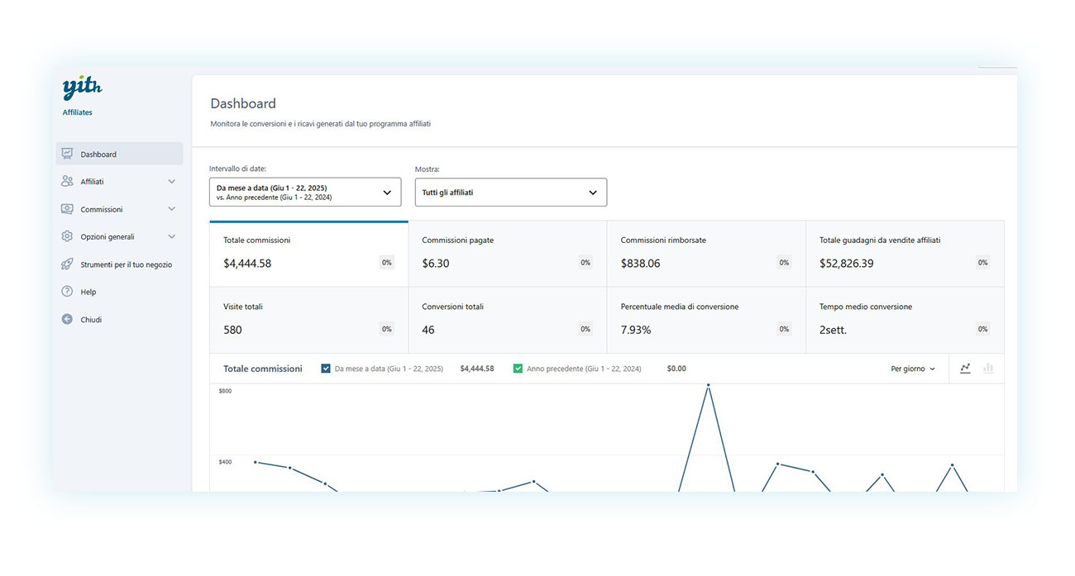Select the Totale commissioni stat card
The width and height of the screenshot is (1075, 576).
point(308,254)
